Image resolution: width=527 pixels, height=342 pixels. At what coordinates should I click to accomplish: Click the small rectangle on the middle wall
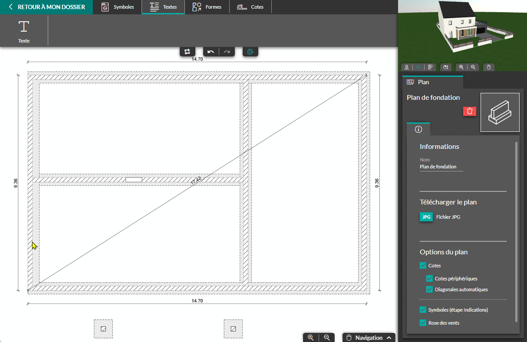coord(134,179)
